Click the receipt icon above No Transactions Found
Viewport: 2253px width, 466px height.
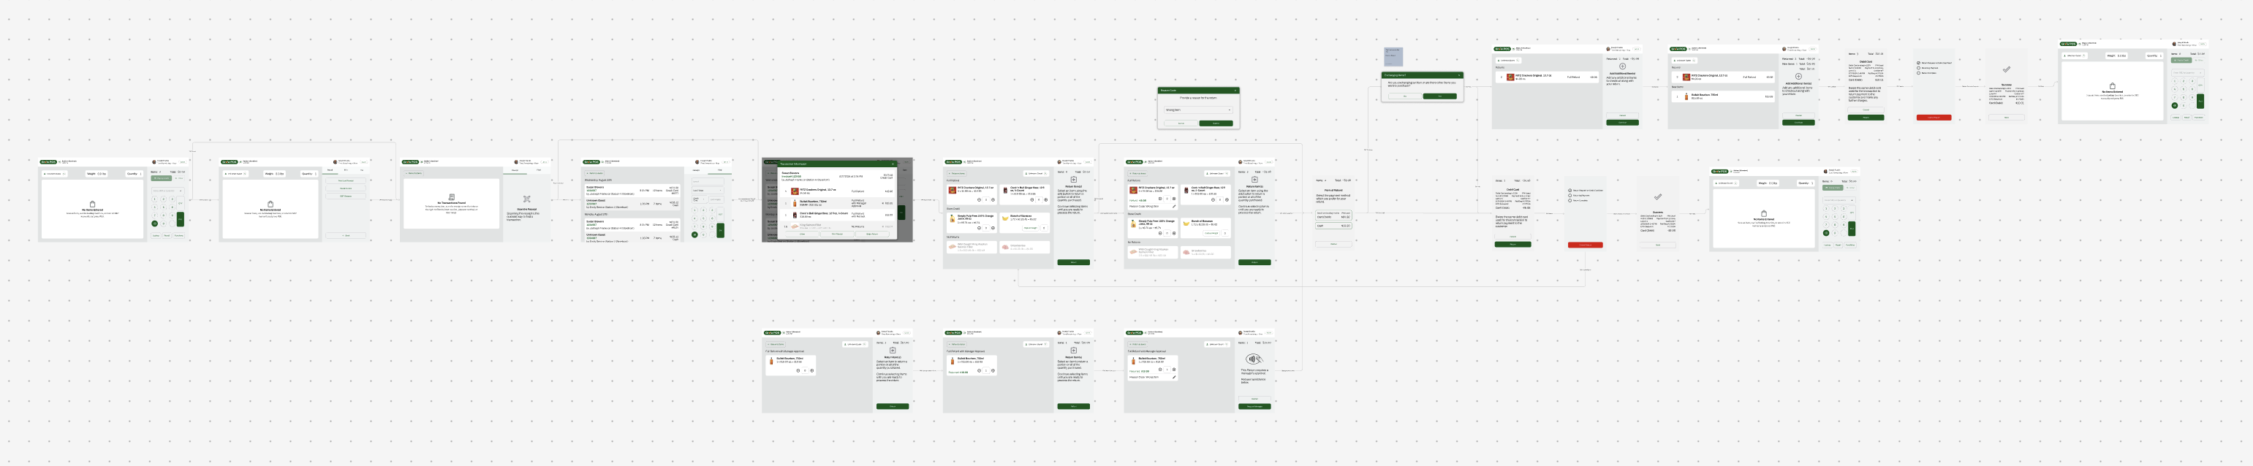pyautogui.click(x=453, y=198)
